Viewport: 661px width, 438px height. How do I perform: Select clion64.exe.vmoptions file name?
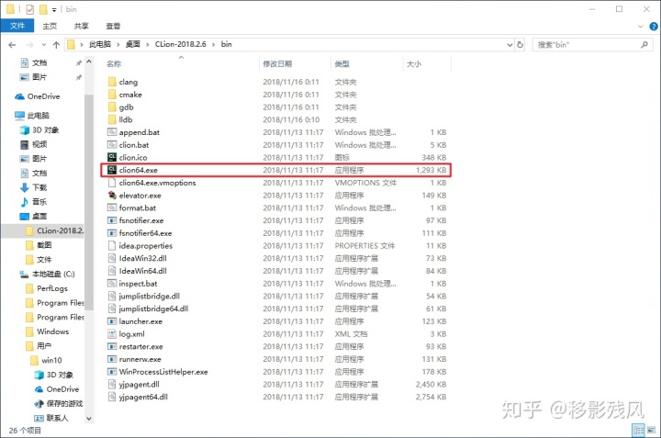click(x=157, y=183)
